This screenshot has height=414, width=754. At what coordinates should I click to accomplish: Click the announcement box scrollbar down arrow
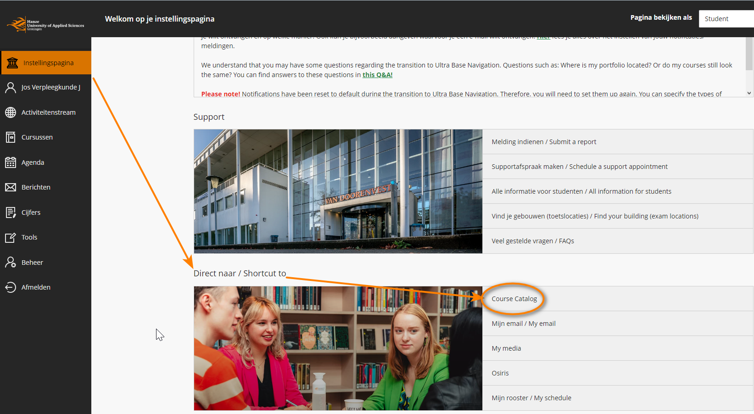click(x=749, y=93)
